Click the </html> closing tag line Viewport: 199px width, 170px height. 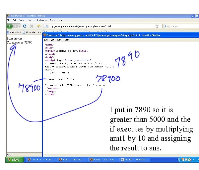(x=50, y=94)
